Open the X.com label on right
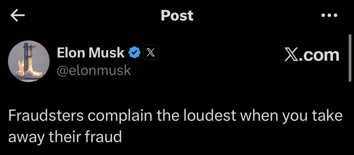The width and height of the screenshot is (354, 155). click(312, 55)
